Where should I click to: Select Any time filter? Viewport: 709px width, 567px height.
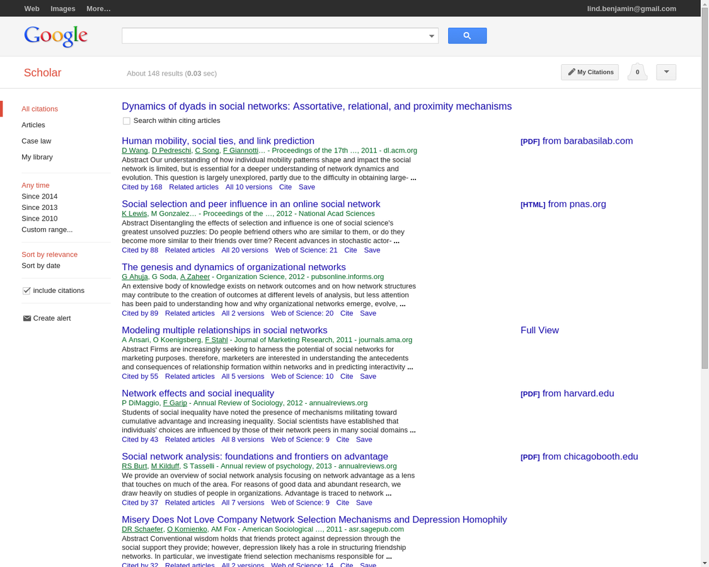tap(35, 185)
